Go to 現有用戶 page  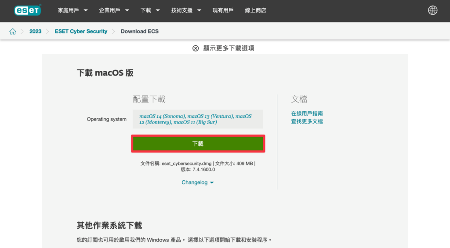point(223,11)
